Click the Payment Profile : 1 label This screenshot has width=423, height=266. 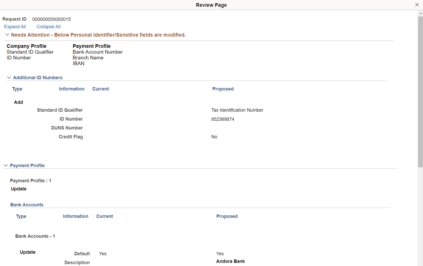pyautogui.click(x=30, y=180)
